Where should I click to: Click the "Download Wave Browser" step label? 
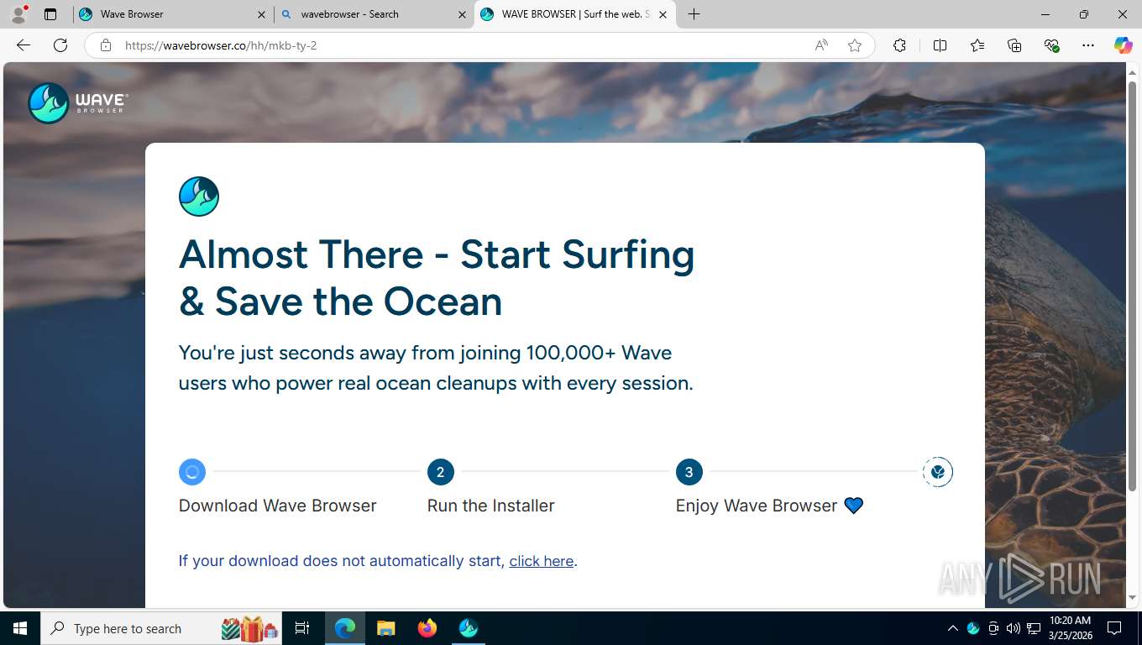coord(278,506)
